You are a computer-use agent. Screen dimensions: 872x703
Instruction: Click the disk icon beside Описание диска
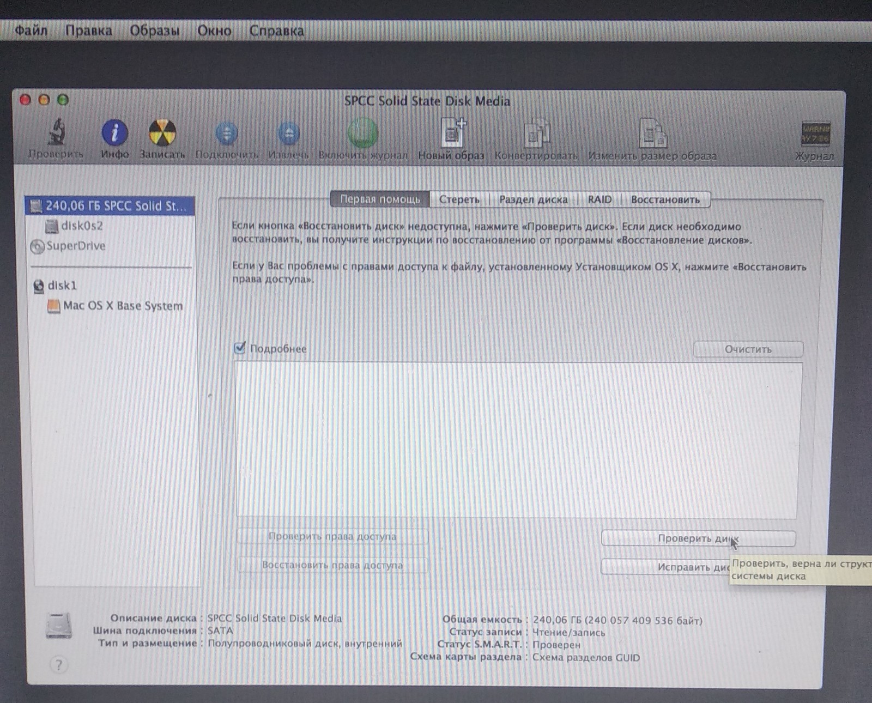click(x=58, y=626)
